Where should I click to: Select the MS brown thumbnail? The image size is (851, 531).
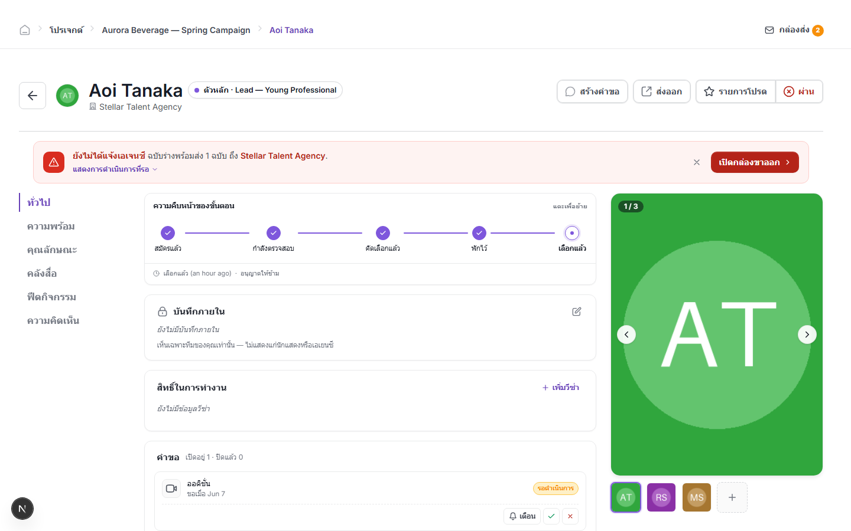click(697, 497)
